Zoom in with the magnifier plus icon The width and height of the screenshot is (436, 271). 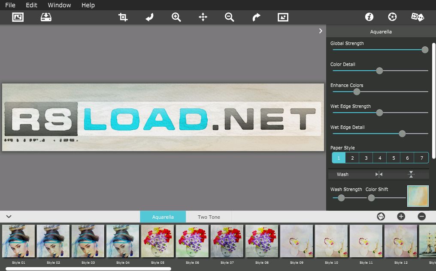click(176, 17)
